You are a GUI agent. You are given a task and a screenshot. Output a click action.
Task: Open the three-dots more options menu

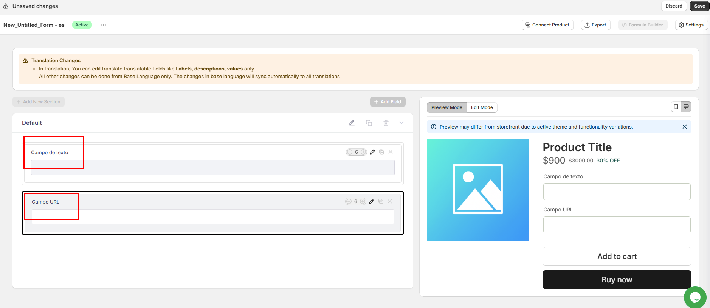103,25
